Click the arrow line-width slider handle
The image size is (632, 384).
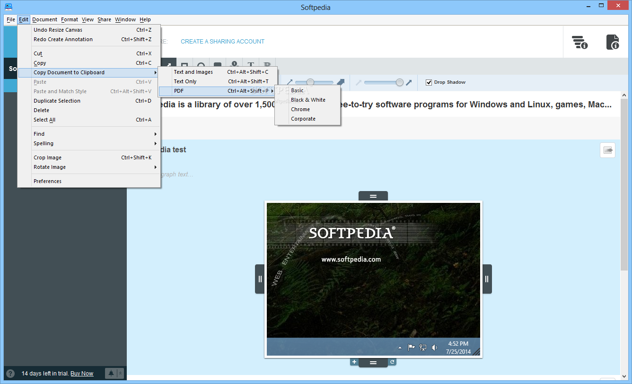tap(310, 82)
